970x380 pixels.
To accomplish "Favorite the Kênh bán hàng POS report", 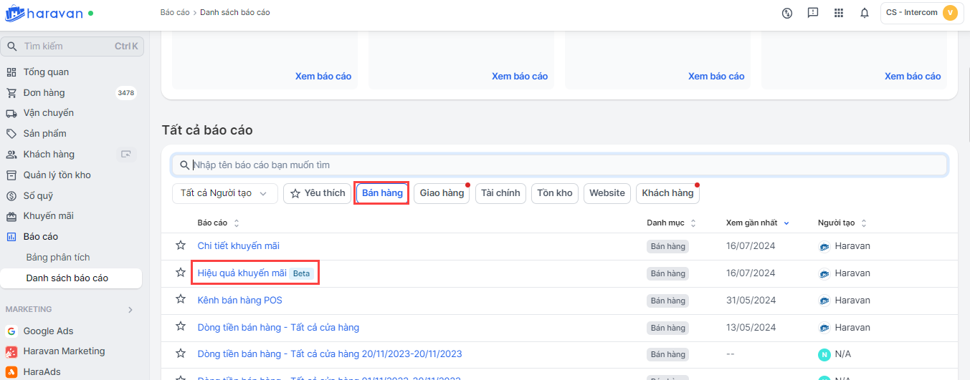I will [x=181, y=300].
